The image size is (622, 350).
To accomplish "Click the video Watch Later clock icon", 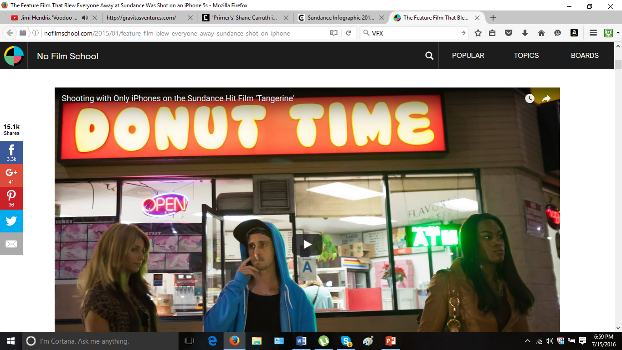I will click(x=529, y=98).
